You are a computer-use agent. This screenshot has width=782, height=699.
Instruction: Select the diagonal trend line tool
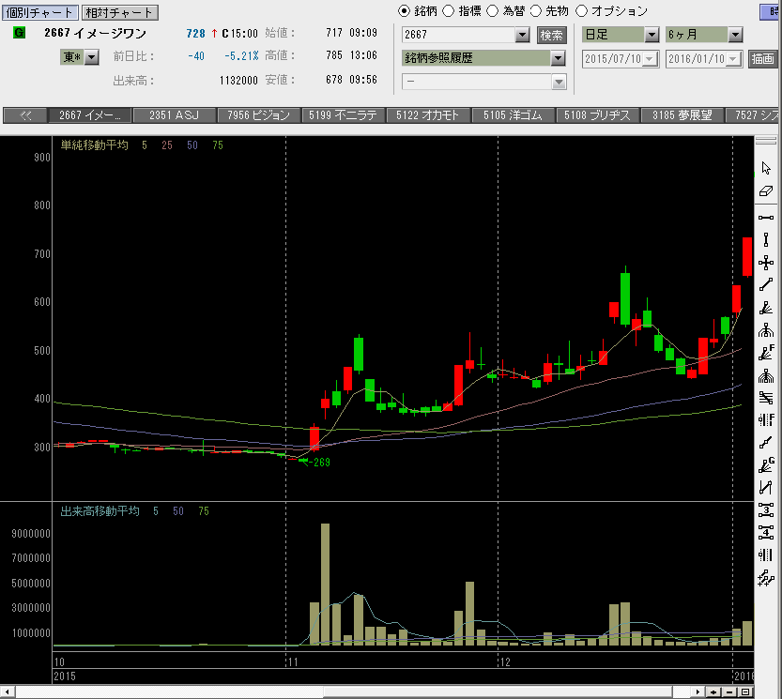tap(766, 285)
